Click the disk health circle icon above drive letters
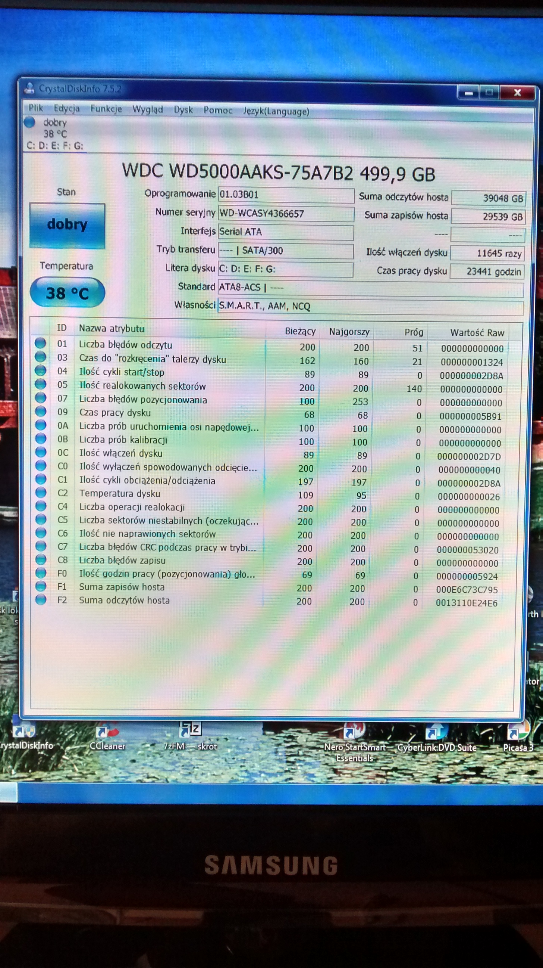This screenshot has width=543, height=968. [29, 122]
